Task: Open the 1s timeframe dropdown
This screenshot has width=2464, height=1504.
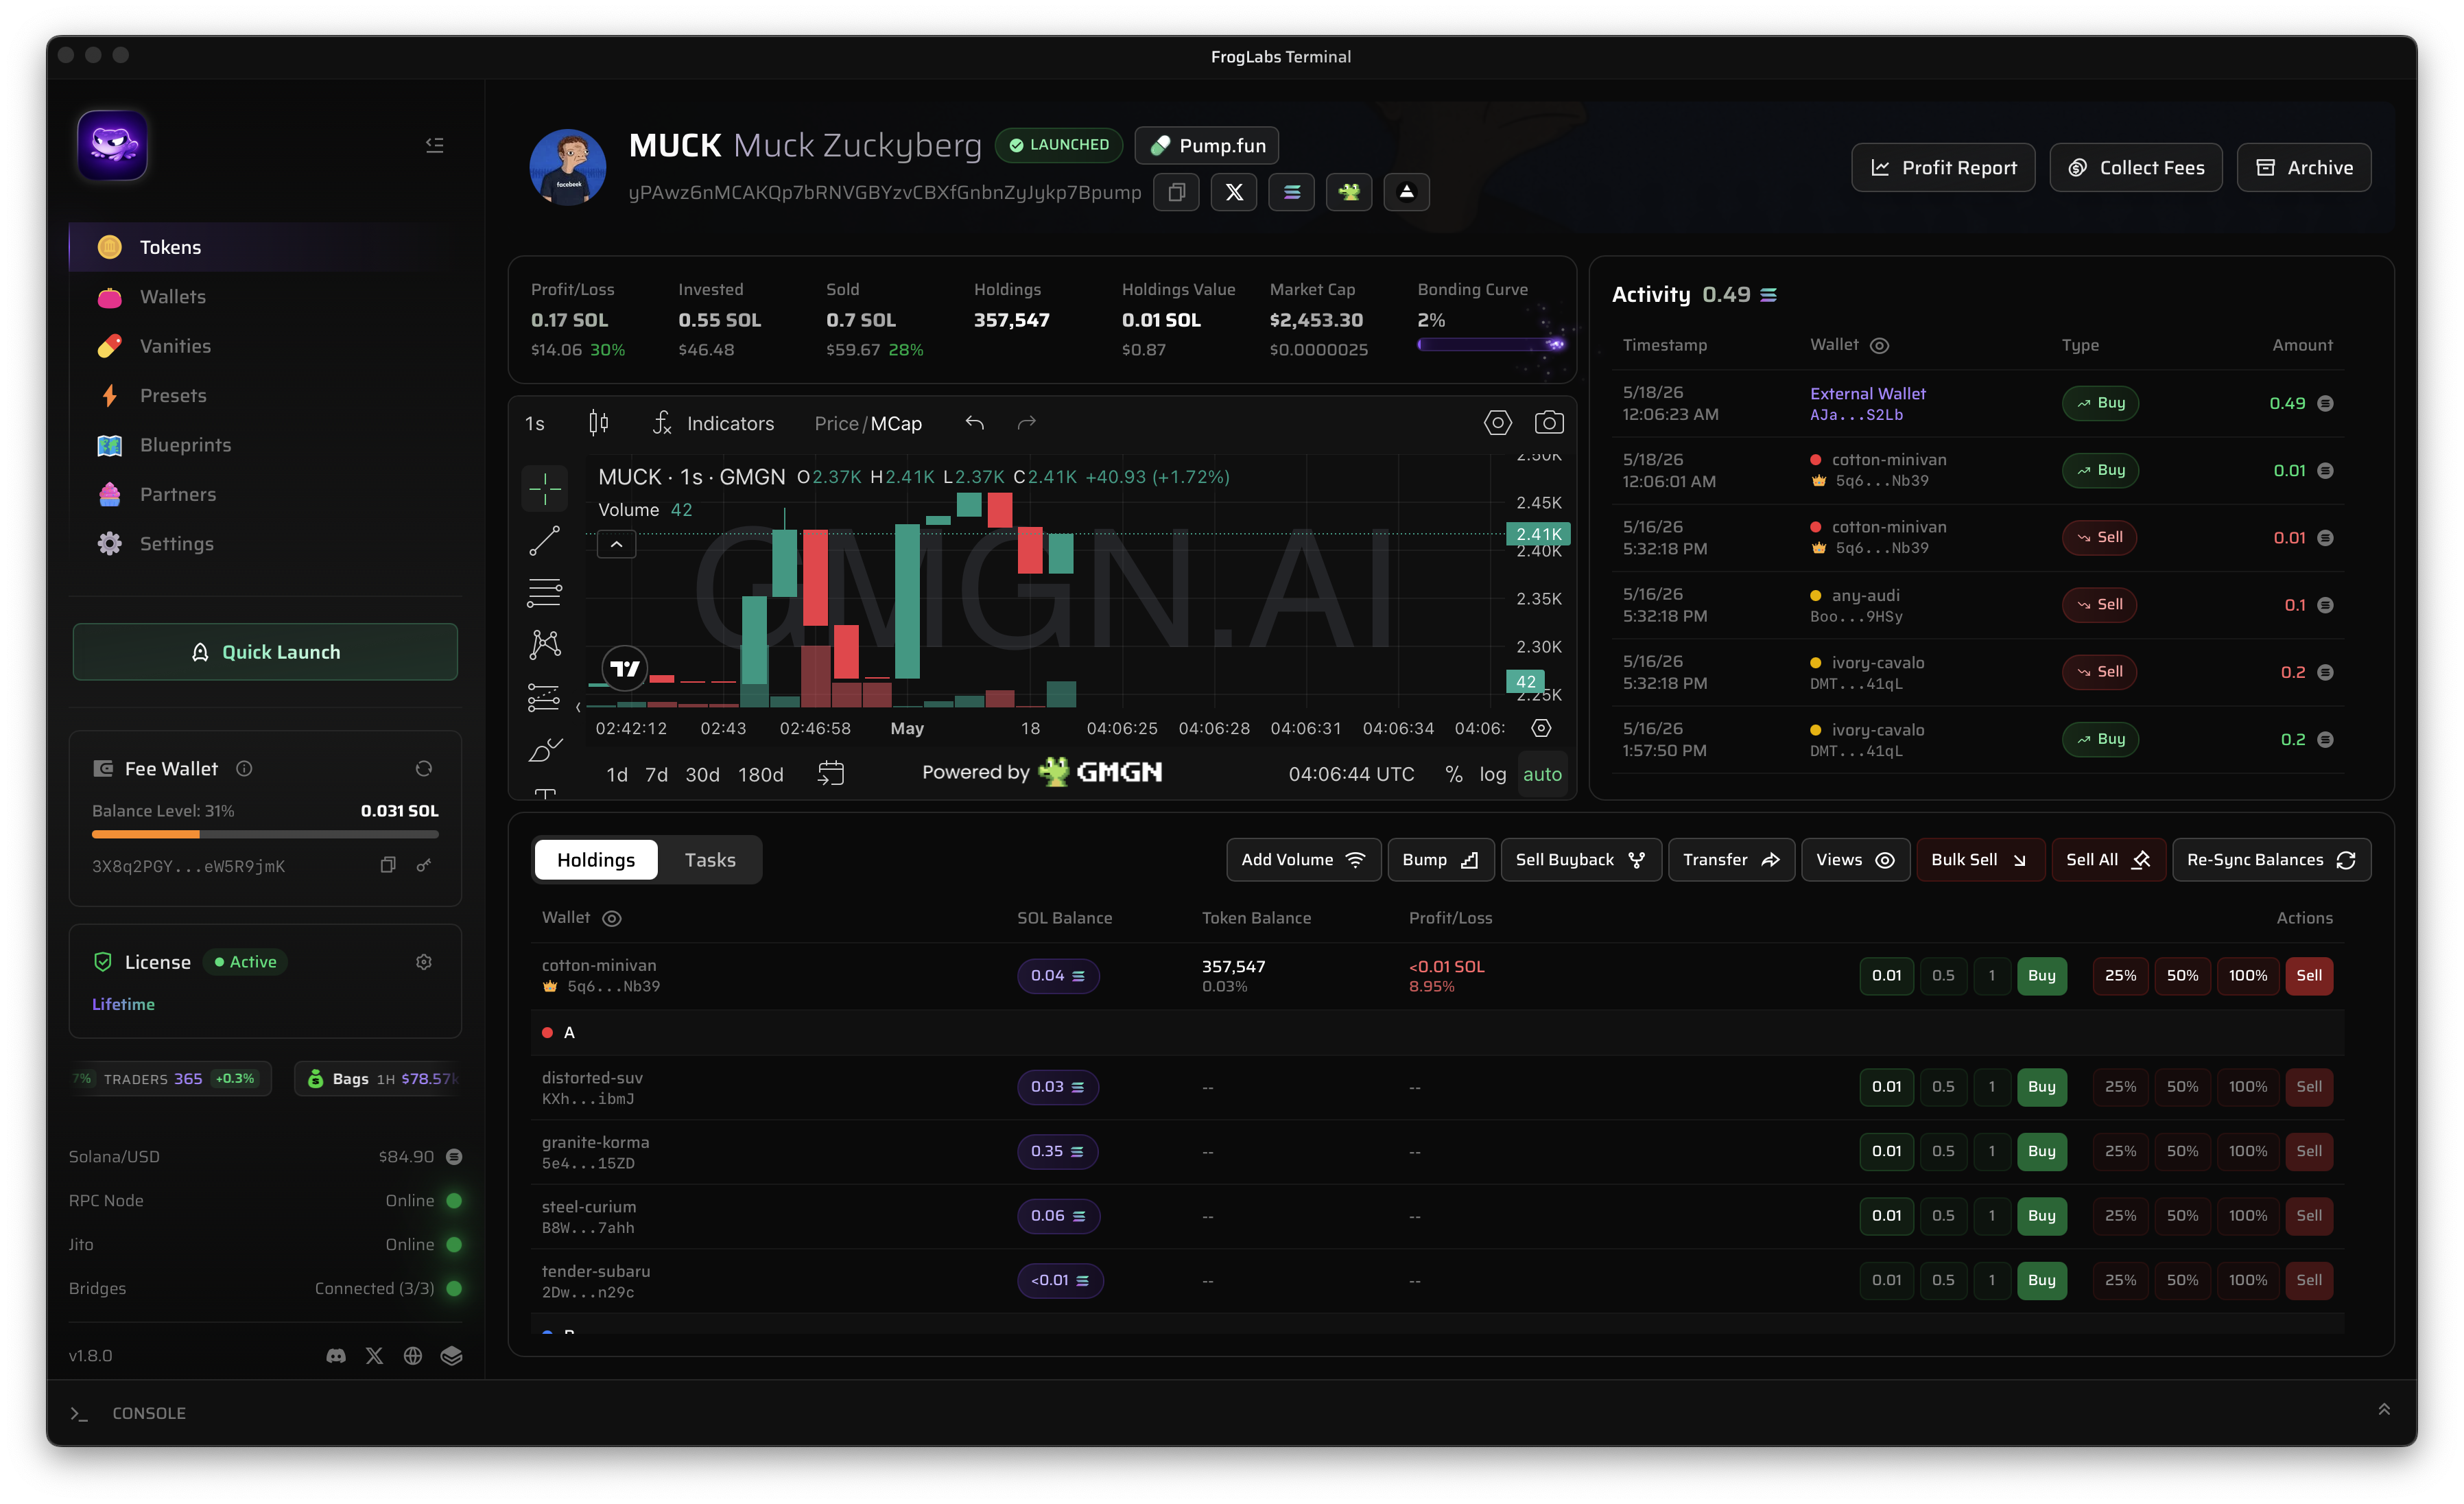Action: (x=535, y=423)
